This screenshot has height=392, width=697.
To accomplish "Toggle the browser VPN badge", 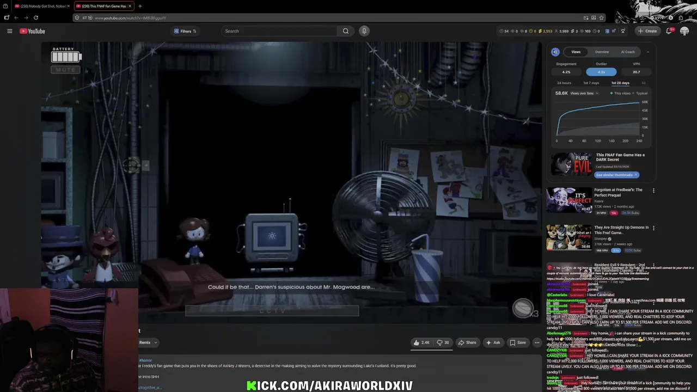I will tap(658, 17).
